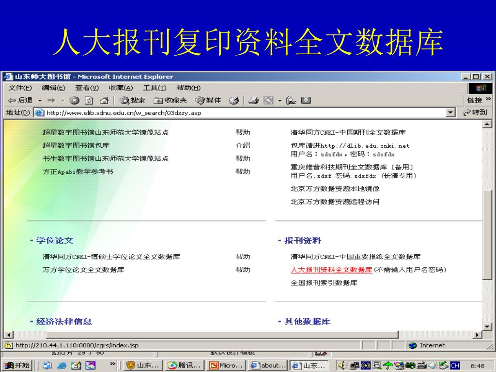Click the CH input language tray indicator
Image resolution: width=496 pixels, height=372 pixels.
pyautogui.click(x=454, y=365)
